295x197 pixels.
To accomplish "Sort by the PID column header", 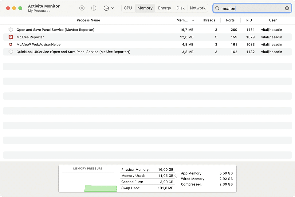I will point(249,20).
